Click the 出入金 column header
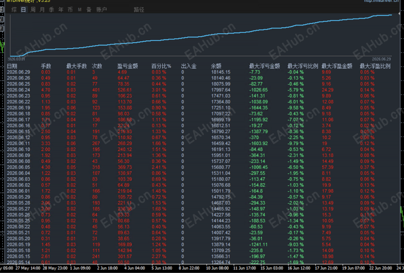 pyautogui.click(x=189, y=66)
